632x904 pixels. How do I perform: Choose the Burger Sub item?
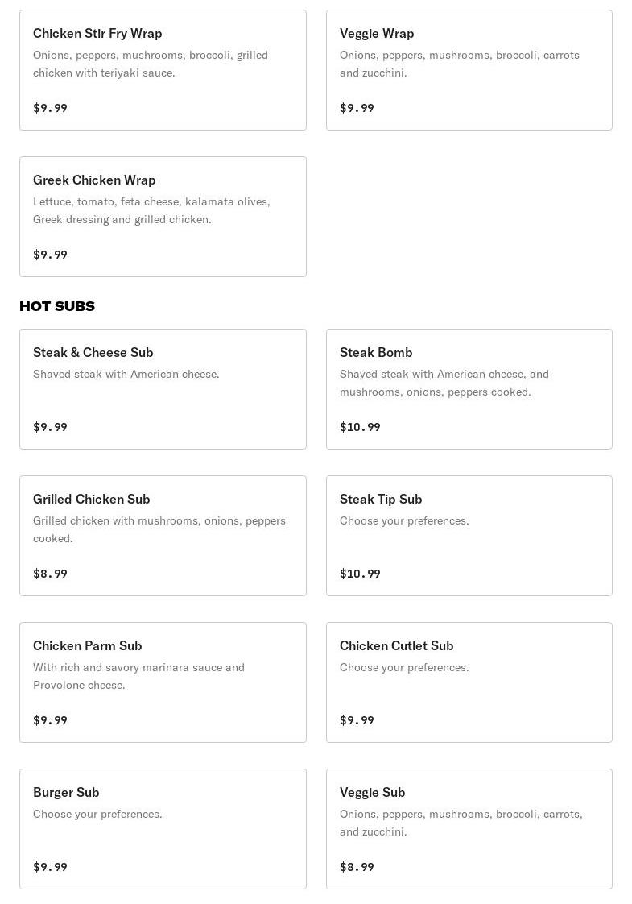click(x=163, y=829)
